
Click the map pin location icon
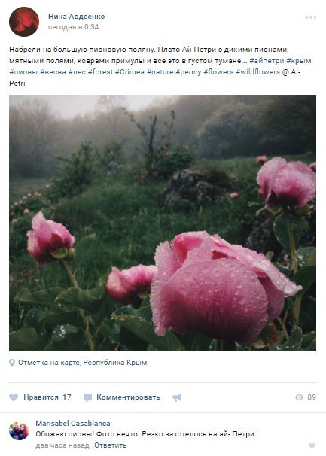click(12, 363)
